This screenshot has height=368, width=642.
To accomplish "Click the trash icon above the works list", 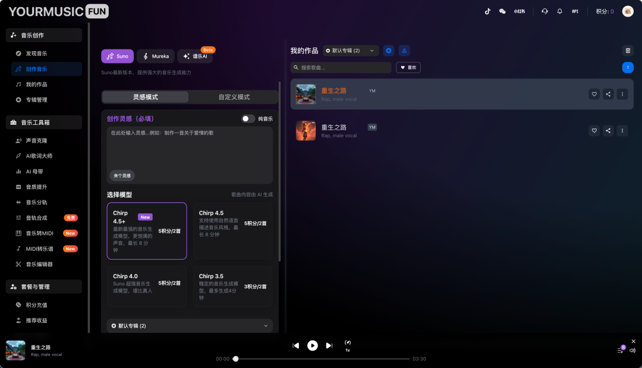I will (x=628, y=51).
